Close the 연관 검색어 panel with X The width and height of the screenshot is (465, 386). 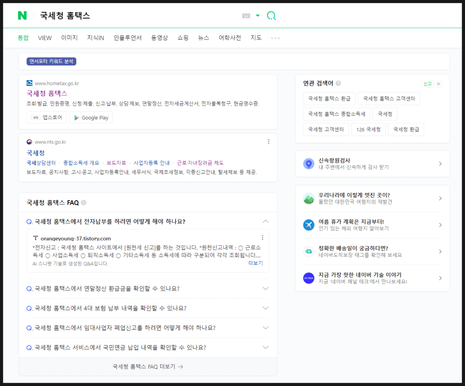pos(438,84)
